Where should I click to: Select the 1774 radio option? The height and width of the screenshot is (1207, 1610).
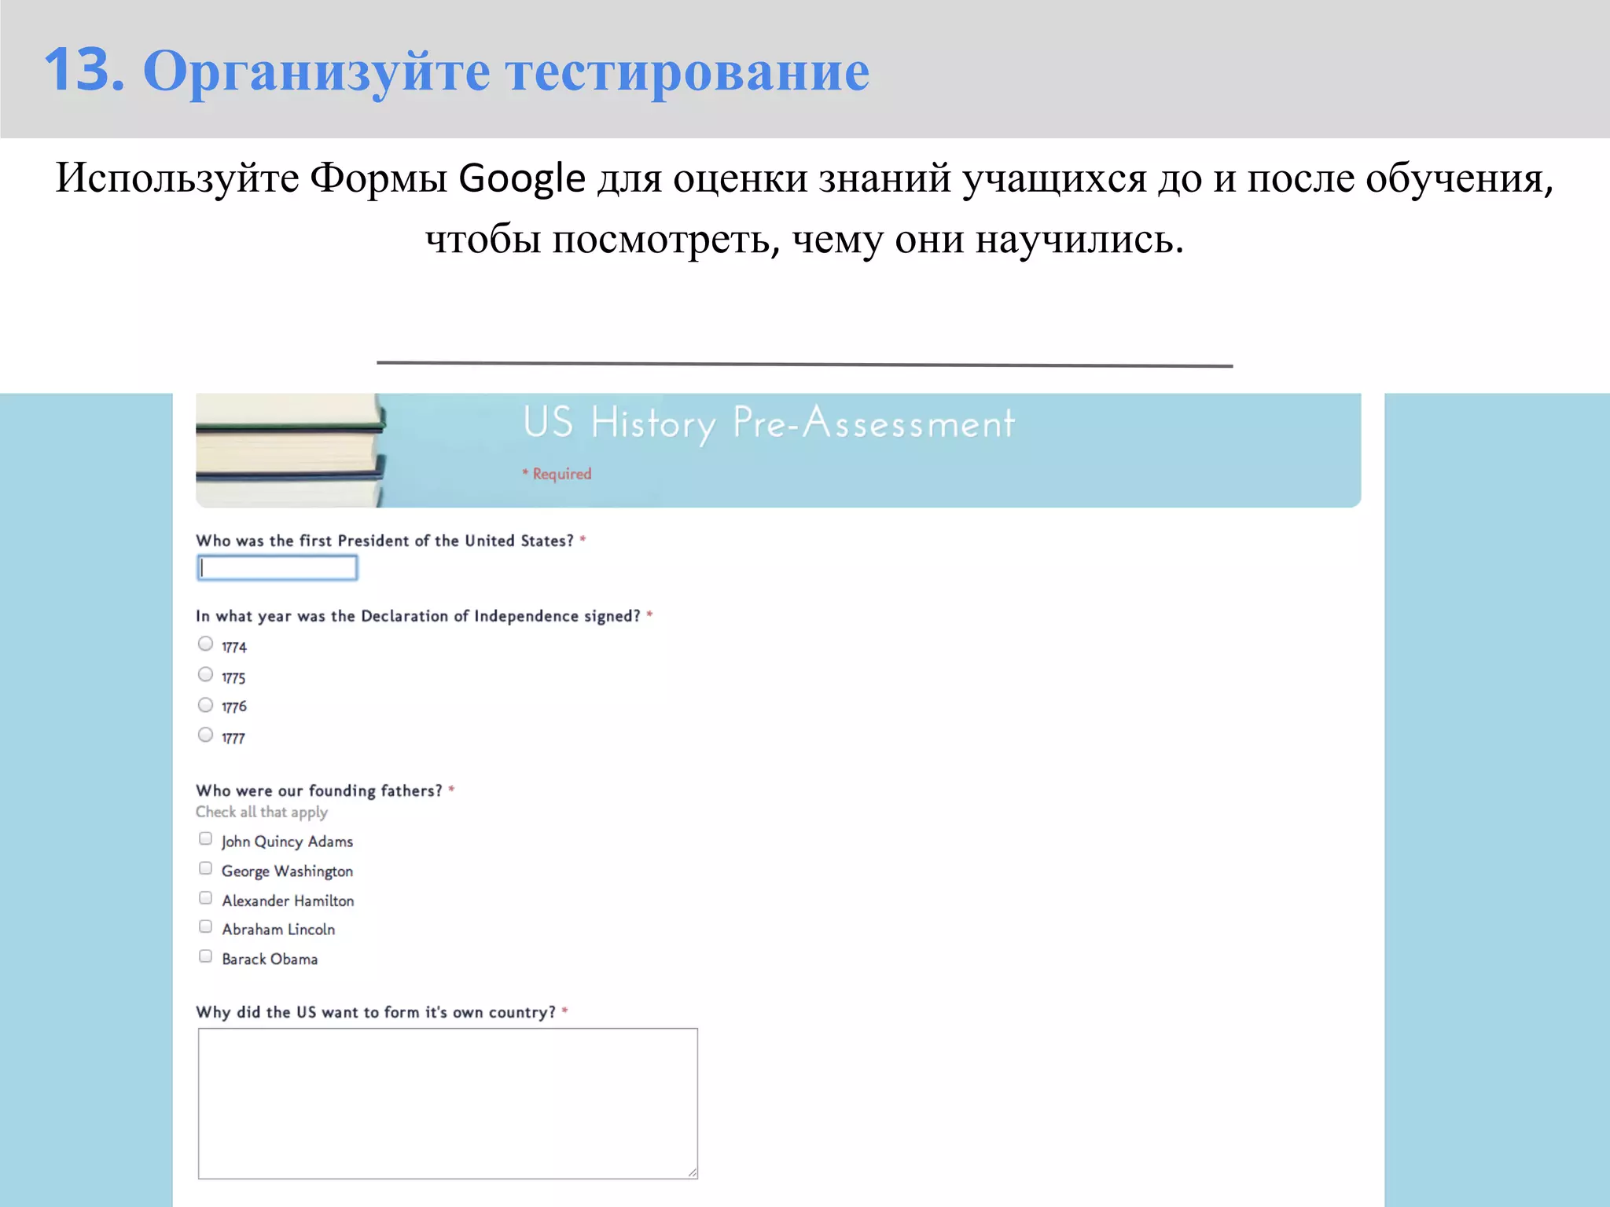coord(205,644)
